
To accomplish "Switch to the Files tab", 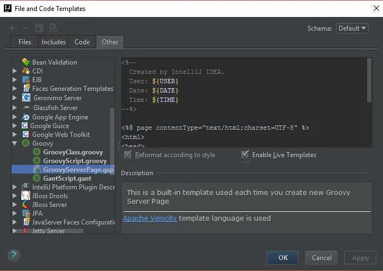I will (x=25, y=42).
